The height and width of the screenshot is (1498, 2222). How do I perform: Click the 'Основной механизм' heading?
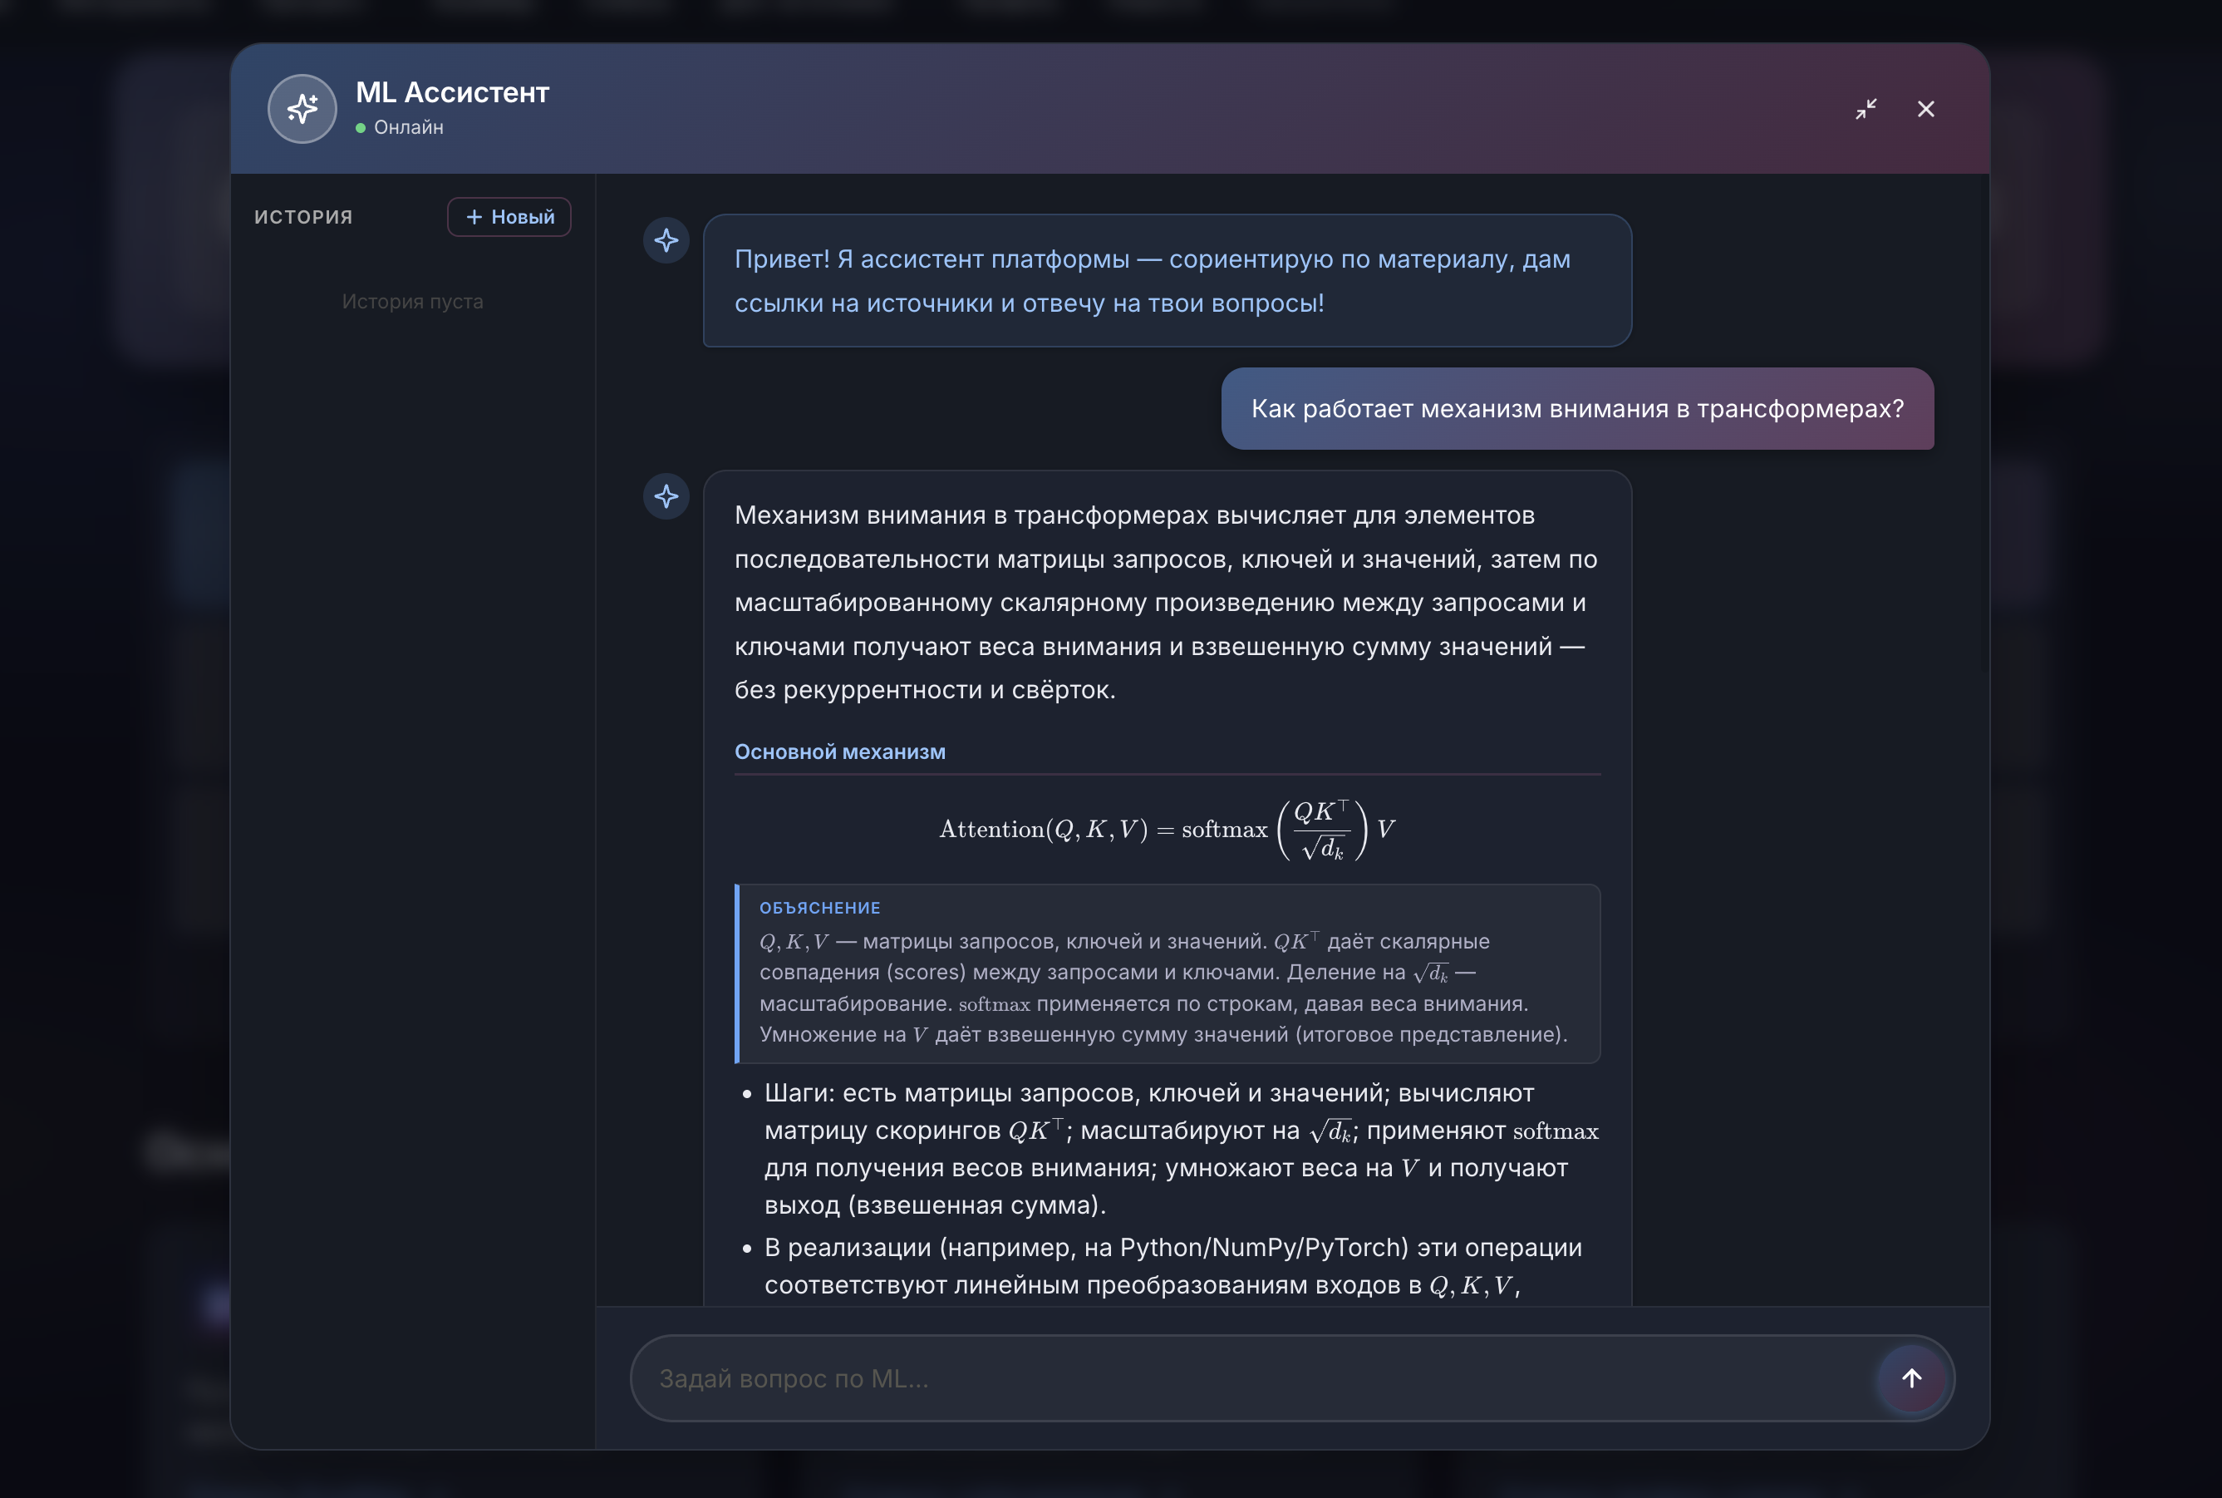point(839,751)
